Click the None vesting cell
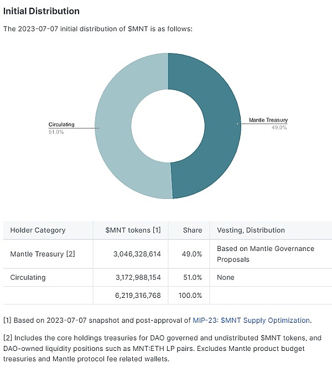Viewport: 332px width, 368px height. [225, 277]
